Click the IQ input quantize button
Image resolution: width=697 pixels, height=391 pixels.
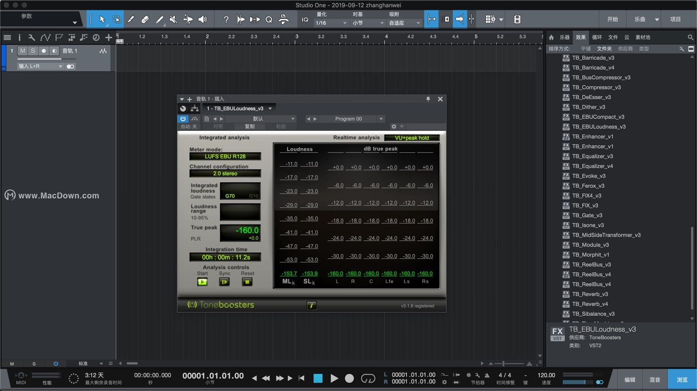(305, 19)
